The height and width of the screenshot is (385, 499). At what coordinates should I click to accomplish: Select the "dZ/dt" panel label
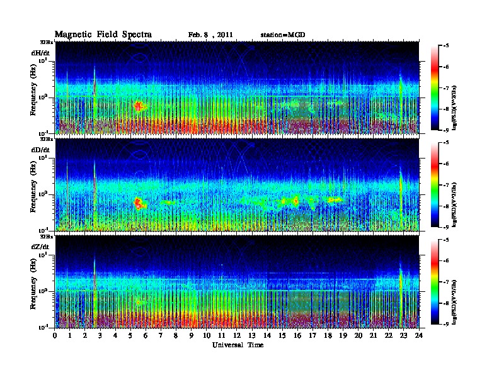[x=40, y=247]
